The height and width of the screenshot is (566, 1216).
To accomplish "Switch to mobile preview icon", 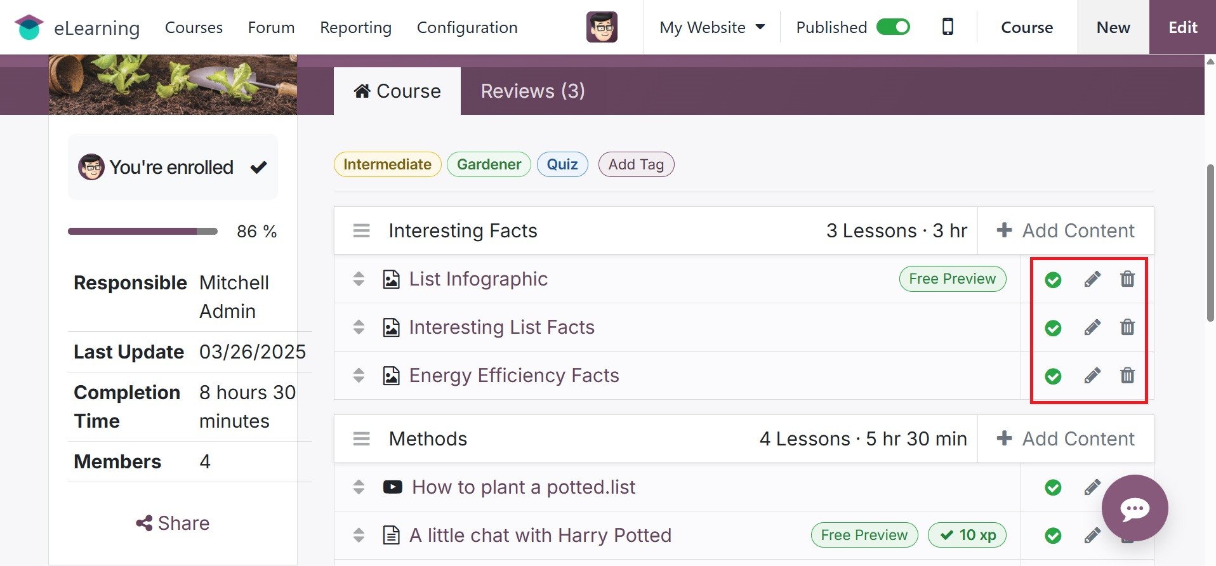I will pos(948,27).
